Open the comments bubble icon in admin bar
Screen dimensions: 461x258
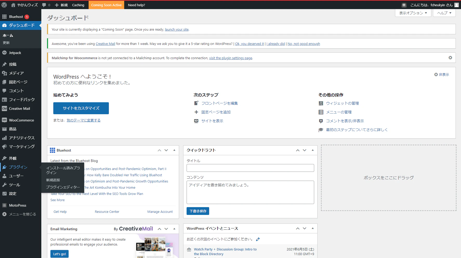(44, 5)
